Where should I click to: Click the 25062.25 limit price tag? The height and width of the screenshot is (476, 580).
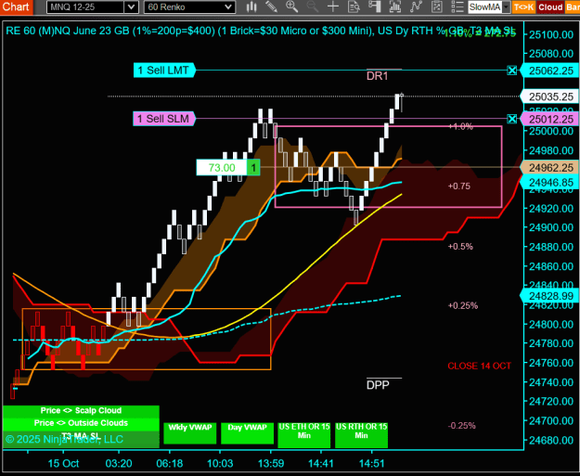pyautogui.click(x=549, y=71)
